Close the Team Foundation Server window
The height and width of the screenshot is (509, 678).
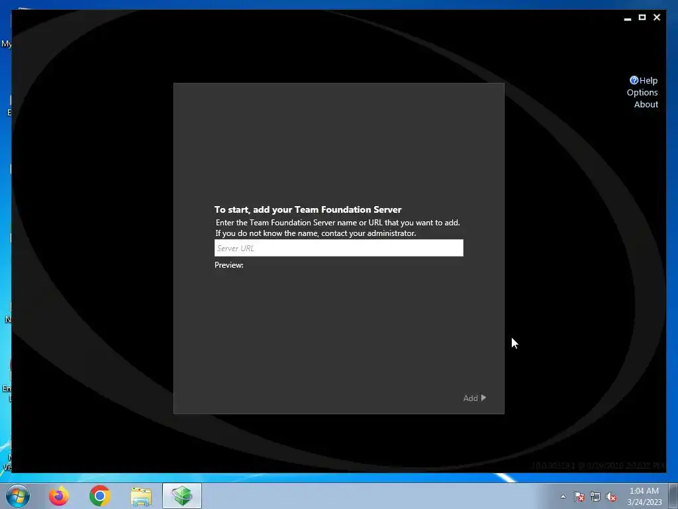pos(657,17)
